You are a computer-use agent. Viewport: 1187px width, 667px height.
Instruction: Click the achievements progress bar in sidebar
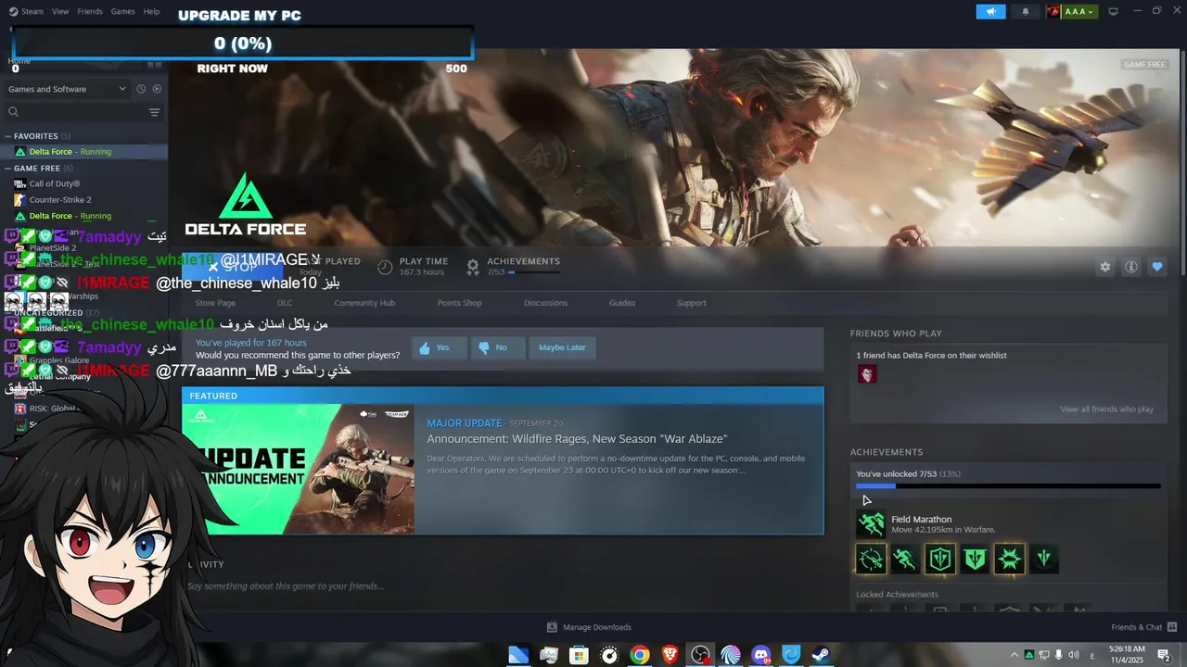coord(1008,485)
